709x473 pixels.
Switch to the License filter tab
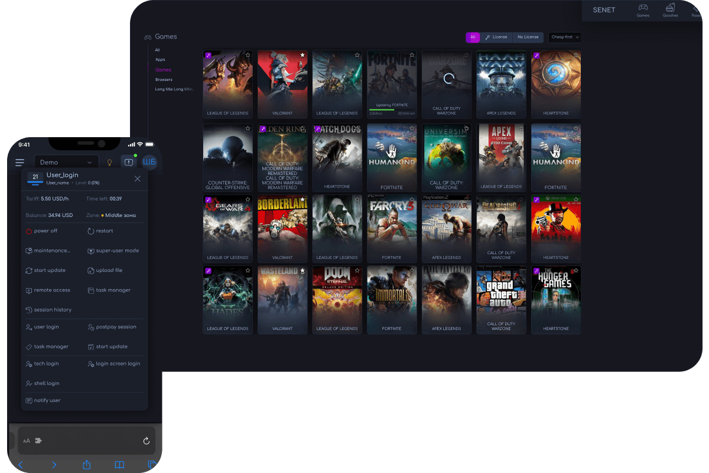click(496, 37)
